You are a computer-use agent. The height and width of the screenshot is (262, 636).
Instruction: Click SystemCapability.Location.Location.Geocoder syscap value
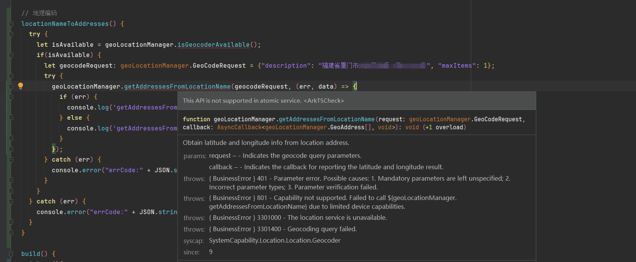coord(275,241)
